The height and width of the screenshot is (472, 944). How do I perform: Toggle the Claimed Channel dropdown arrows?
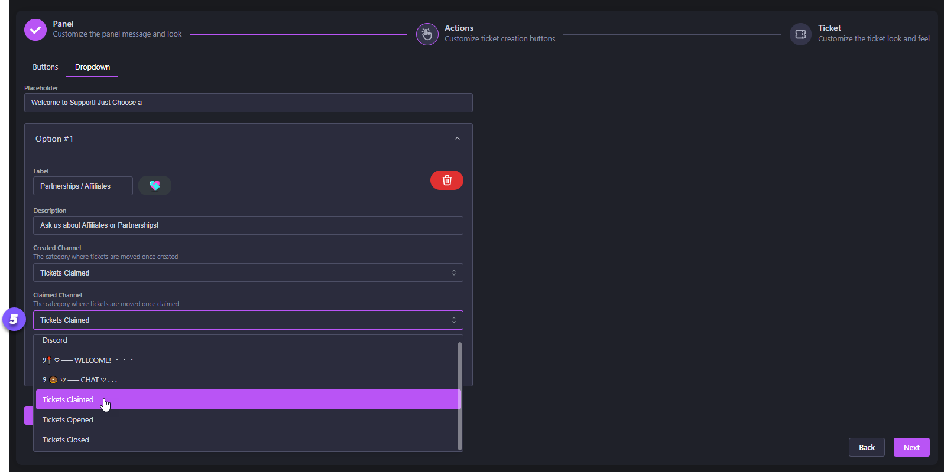[x=453, y=320]
